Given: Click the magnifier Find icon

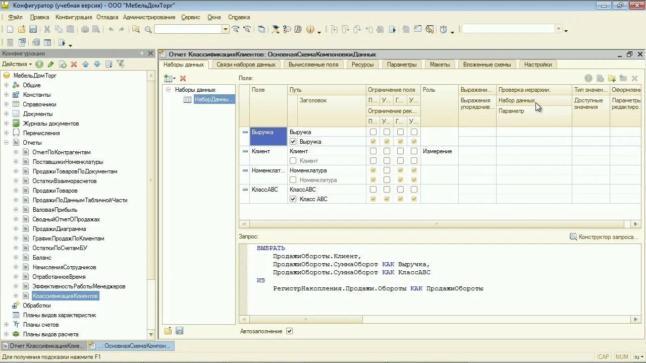Looking at the screenshot, I should click(x=148, y=30).
